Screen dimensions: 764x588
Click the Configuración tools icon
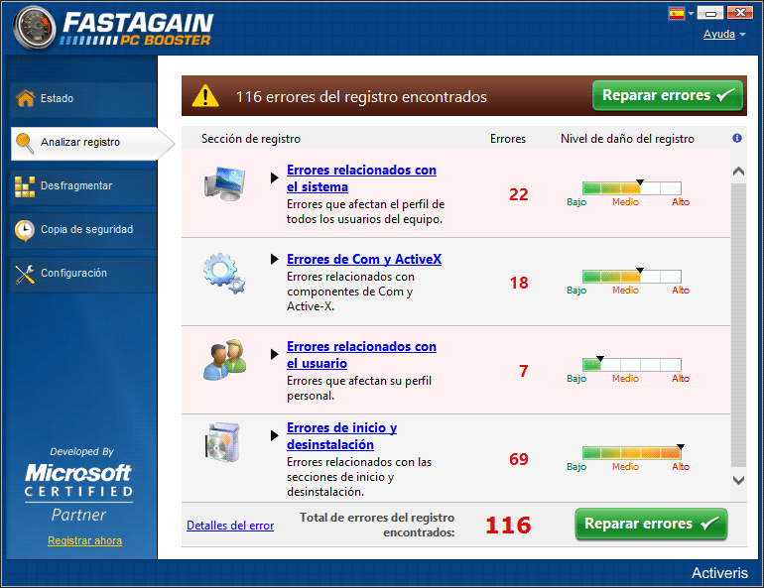(x=25, y=274)
